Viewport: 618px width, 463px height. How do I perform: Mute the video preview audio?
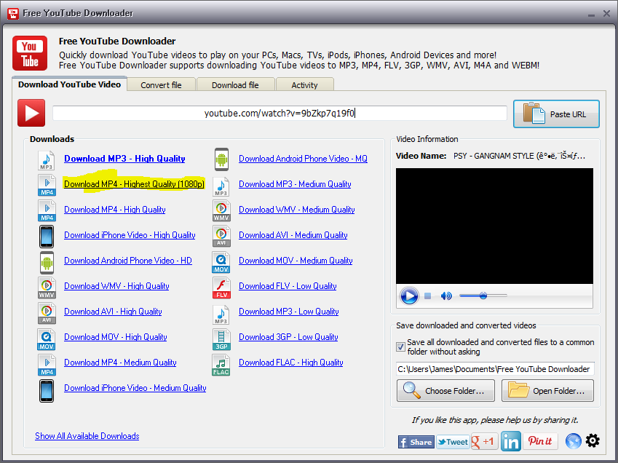pyautogui.click(x=445, y=296)
